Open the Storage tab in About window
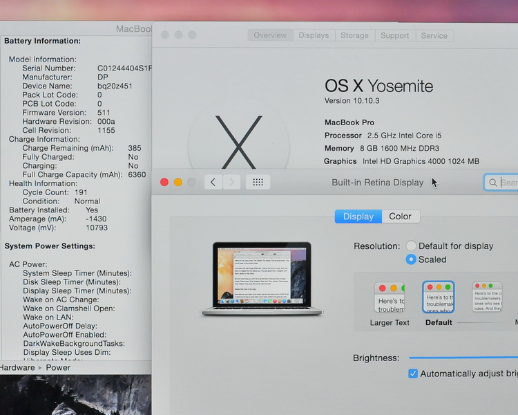The image size is (518, 415). pyautogui.click(x=354, y=35)
